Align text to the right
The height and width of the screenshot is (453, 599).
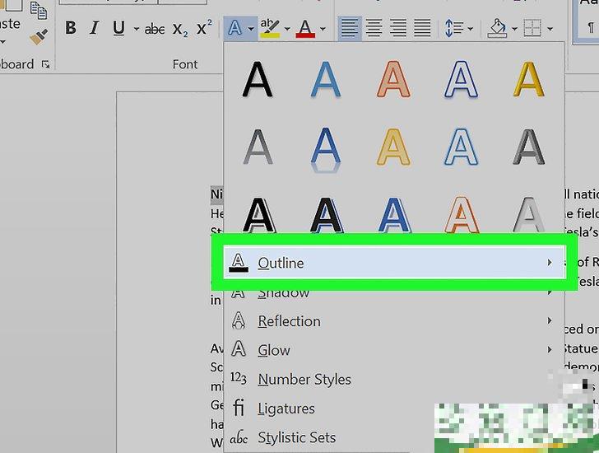click(398, 29)
